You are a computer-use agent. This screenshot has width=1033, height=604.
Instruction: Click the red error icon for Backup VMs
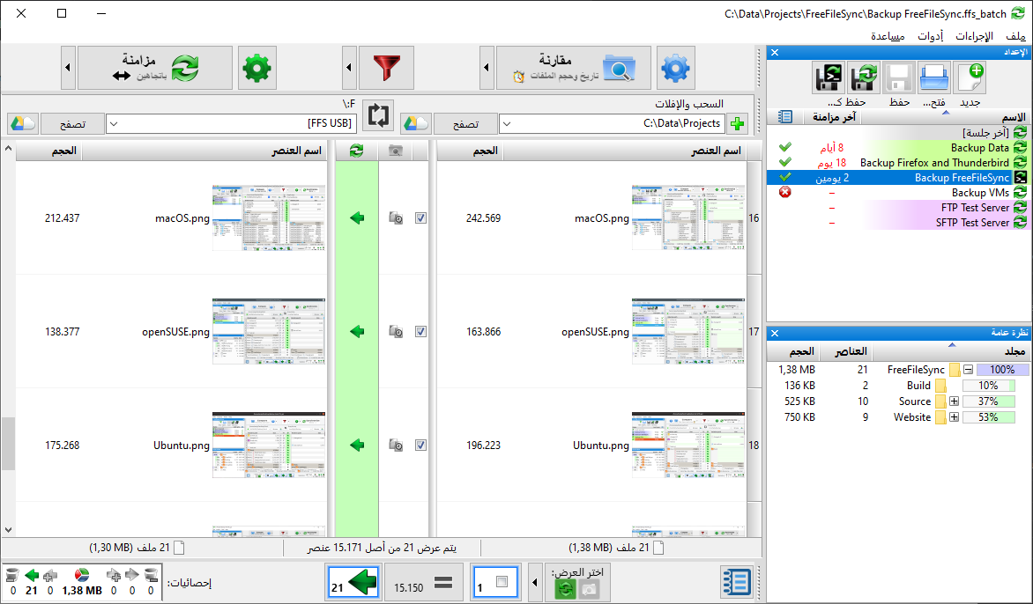coord(784,192)
